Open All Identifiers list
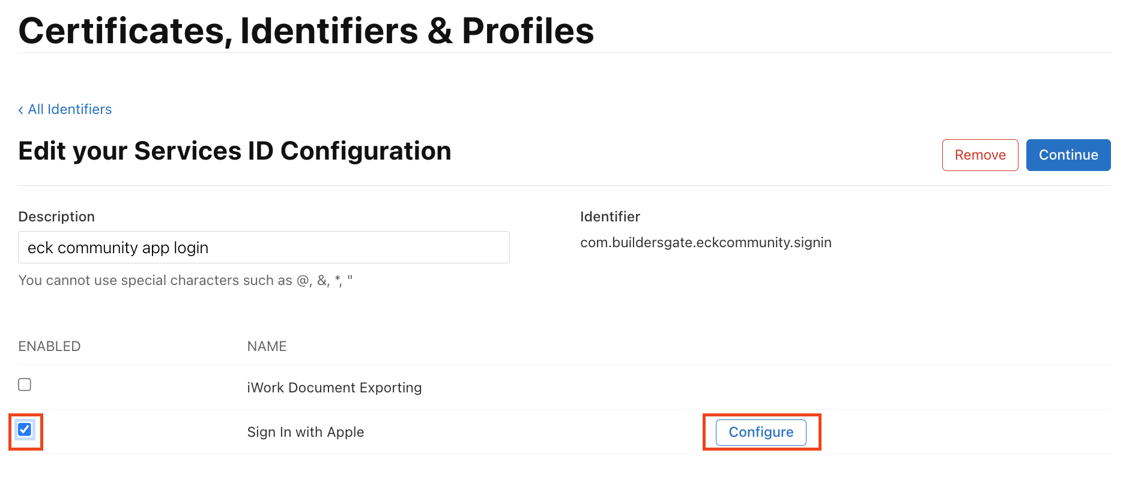Screen dimensions: 1129x480 pos(70,109)
